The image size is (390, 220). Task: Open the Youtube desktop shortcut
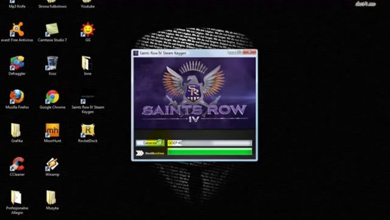(x=87, y=4)
